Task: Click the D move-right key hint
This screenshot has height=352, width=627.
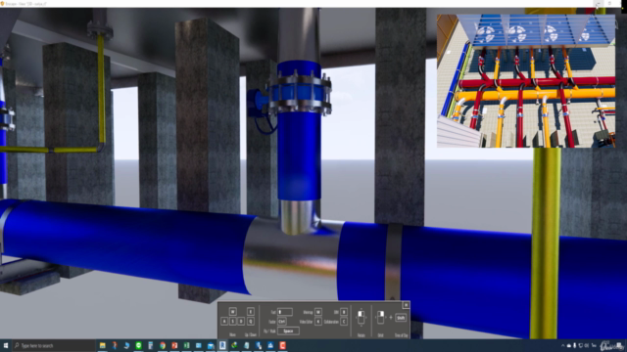Action: click(241, 322)
